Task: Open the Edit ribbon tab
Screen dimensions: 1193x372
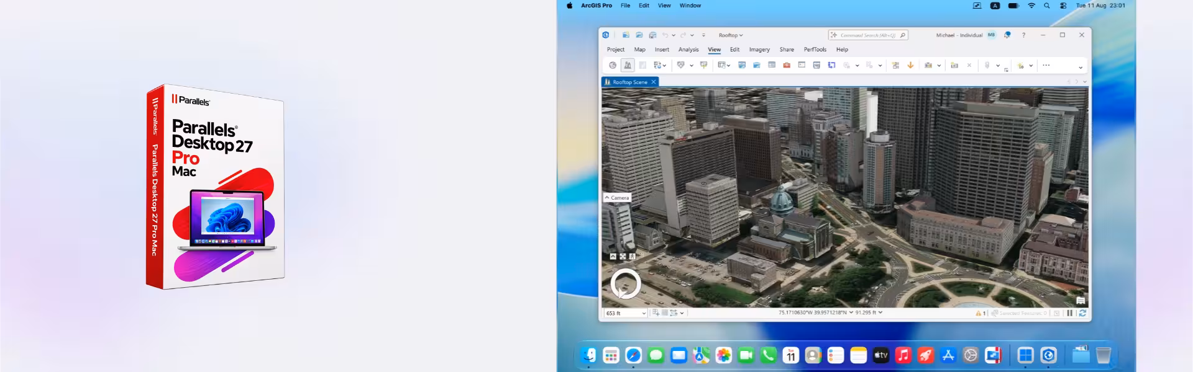Action: (x=734, y=50)
